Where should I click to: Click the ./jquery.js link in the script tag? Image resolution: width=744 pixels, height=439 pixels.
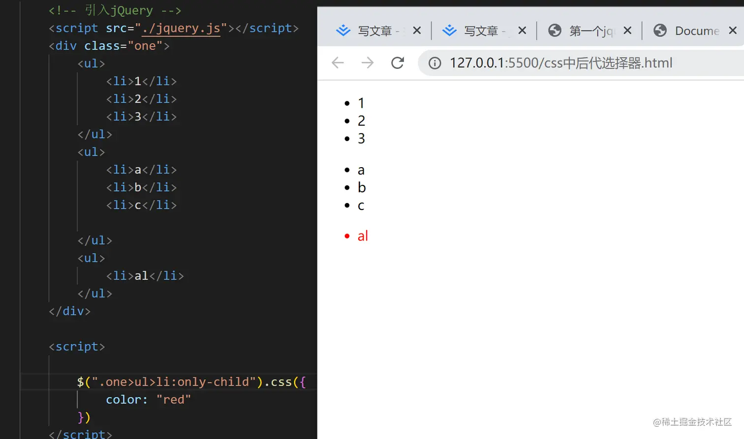[x=182, y=28]
